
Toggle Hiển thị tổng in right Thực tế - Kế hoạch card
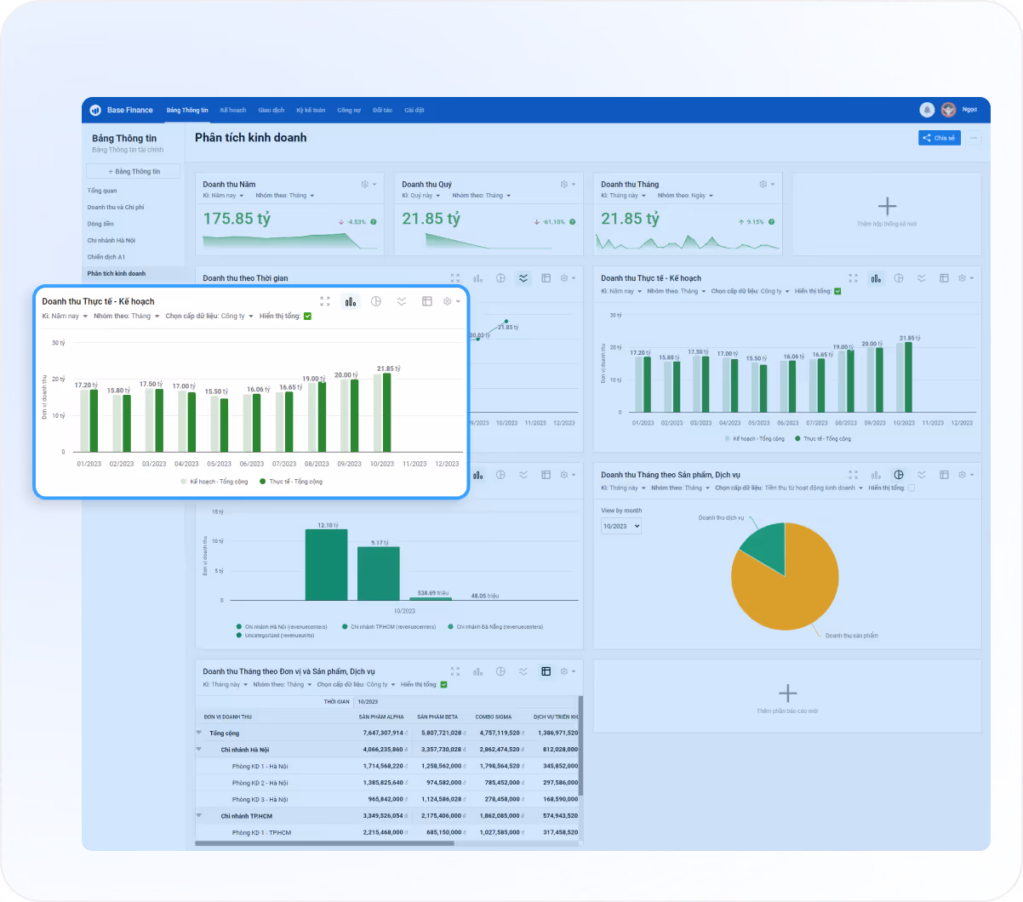[x=837, y=291]
